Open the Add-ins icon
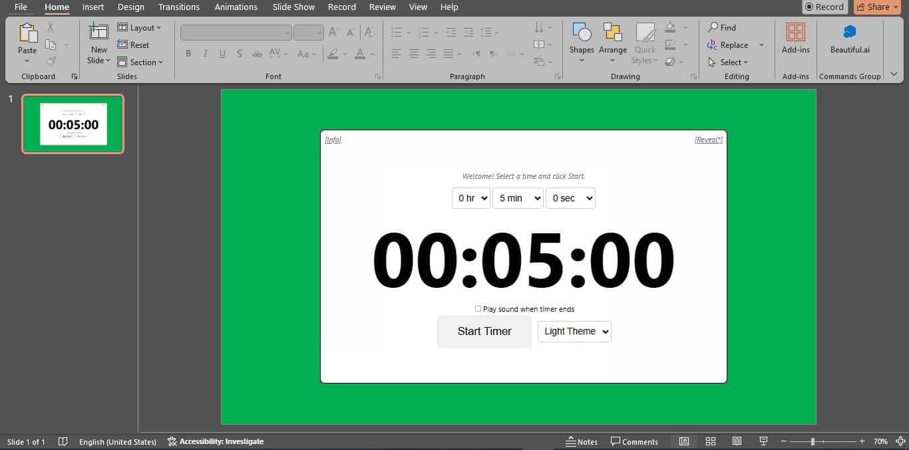The height and width of the screenshot is (450, 909). (x=795, y=33)
